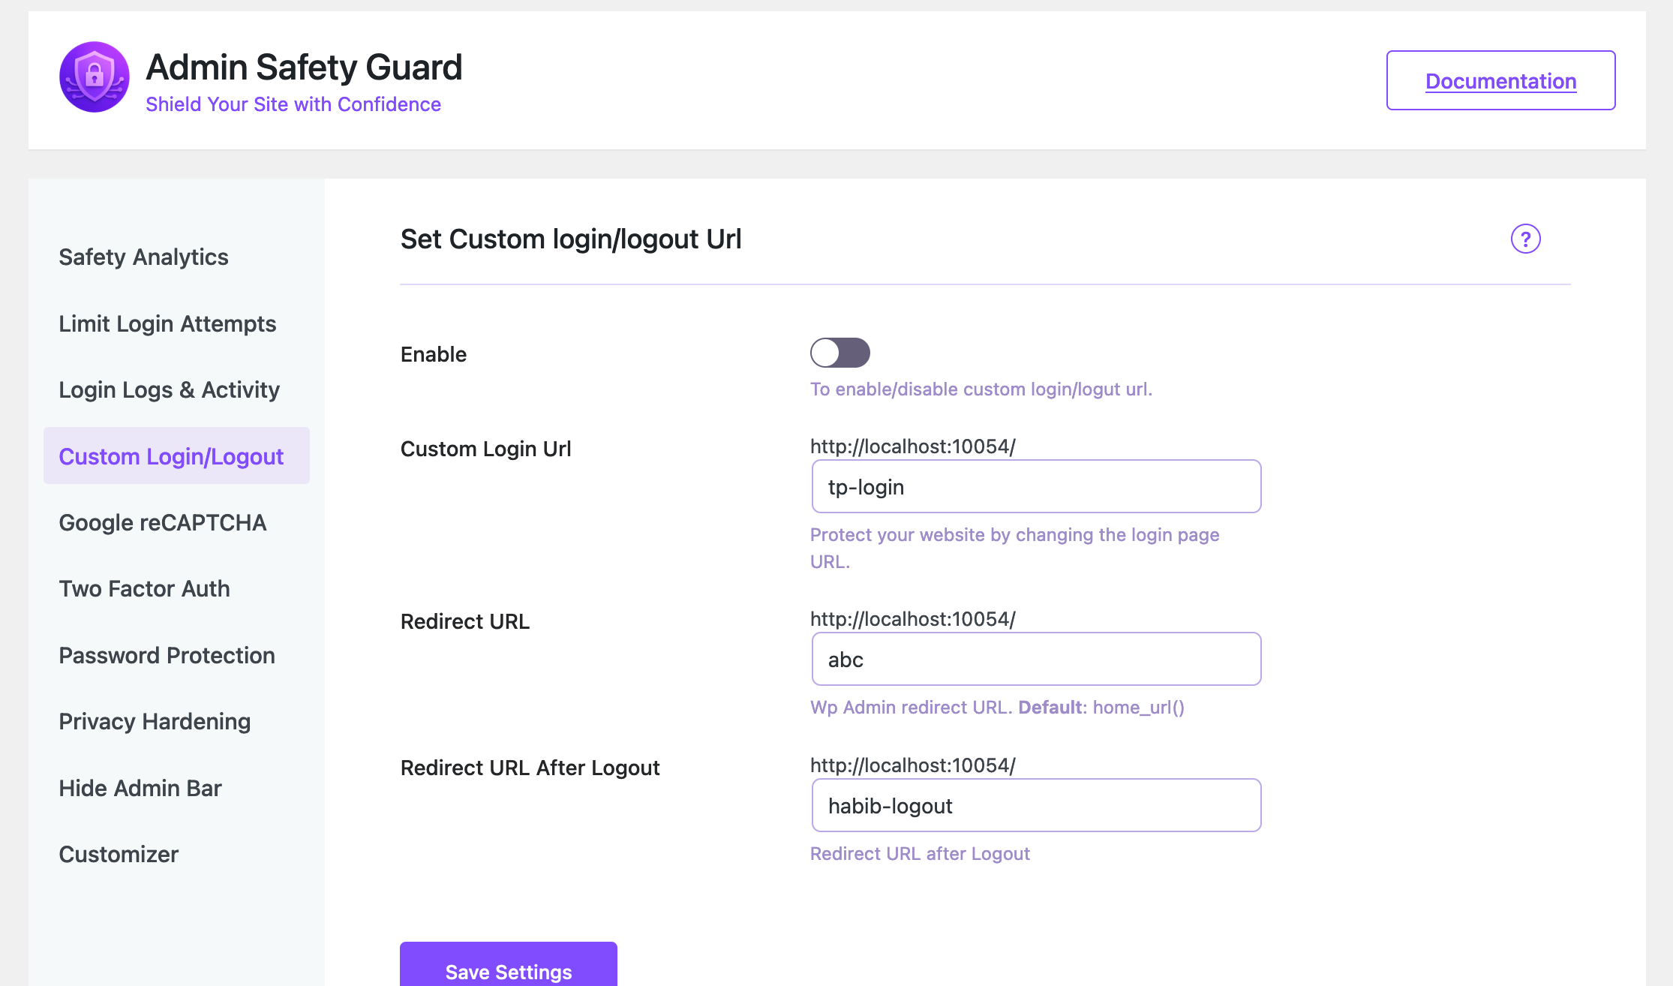Go to Limit Login Attempts section

[x=167, y=324]
